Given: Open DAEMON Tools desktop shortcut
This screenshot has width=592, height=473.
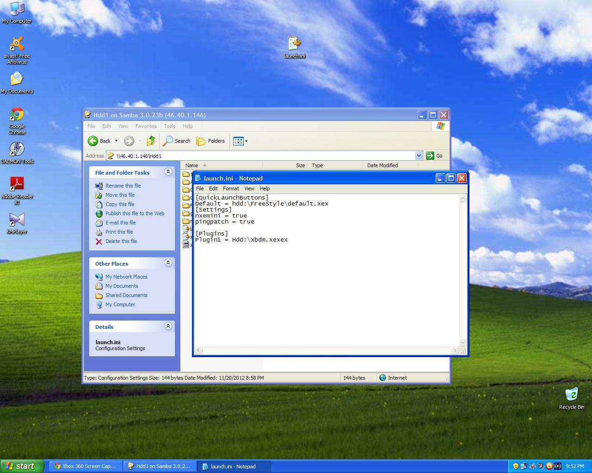Looking at the screenshot, I should tap(17, 153).
